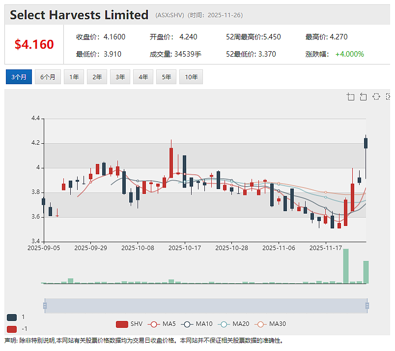Image resolution: width=395 pixels, height=351 pixels.
Task: Click the 声明 disclaimer text line
Action: pos(144,341)
